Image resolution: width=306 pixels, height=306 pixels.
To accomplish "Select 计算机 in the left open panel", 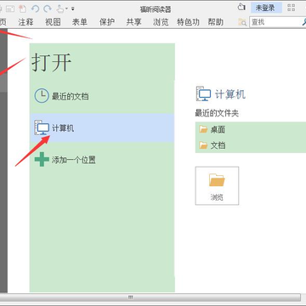I will tap(102, 128).
